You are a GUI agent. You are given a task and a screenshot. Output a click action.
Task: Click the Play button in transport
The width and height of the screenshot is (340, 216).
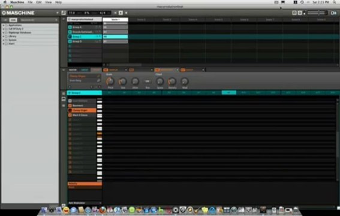121,13
